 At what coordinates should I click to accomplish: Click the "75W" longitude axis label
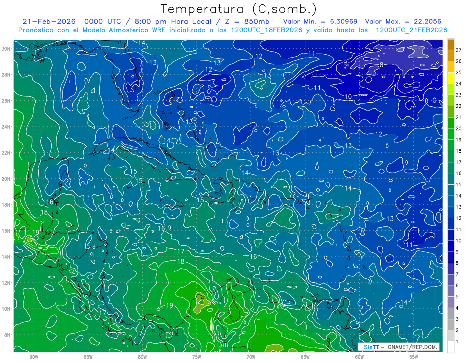[197, 357]
